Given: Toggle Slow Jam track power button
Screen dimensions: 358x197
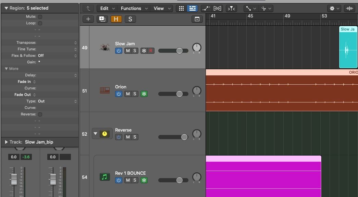Looking at the screenshot, I should click(x=119, y=51).
